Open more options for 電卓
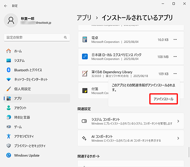The width and height of the screenshot is (190, 167). click(175, 39)
